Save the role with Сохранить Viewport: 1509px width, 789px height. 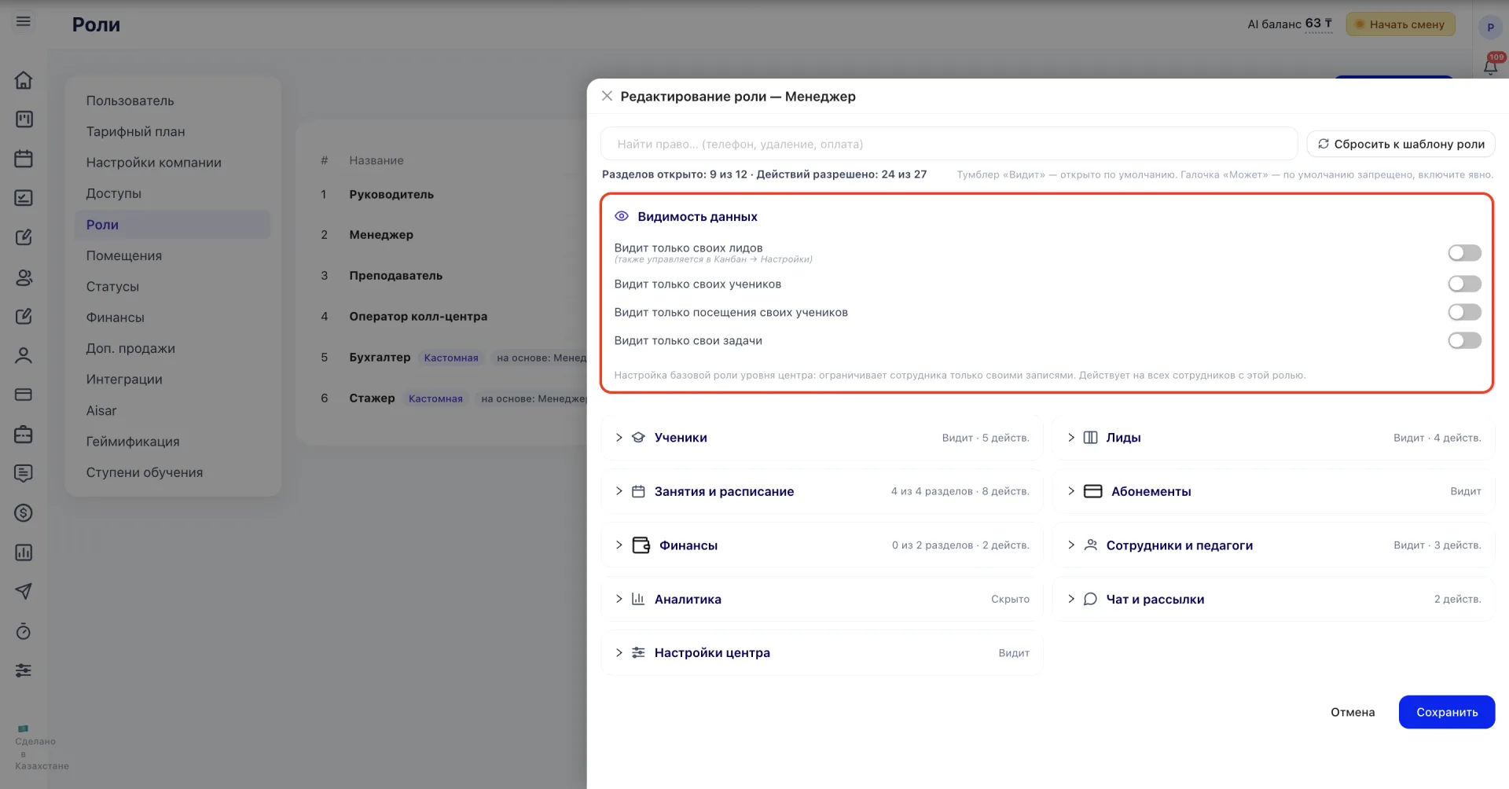click(1447, 712)
